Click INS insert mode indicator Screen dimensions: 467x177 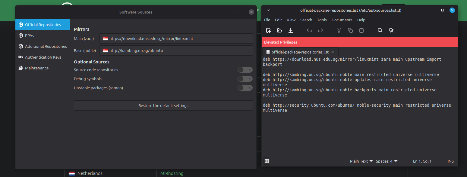(x=451, y=161)
